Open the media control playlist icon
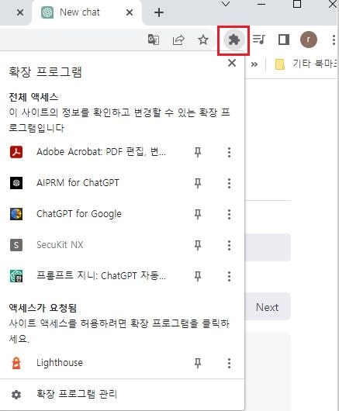The width and height of the screenshot is (339, 411). pyautogui.click(x=259, y=40)
